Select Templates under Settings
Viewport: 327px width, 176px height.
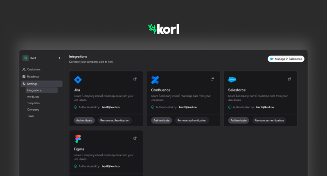[x=33, y=103]
